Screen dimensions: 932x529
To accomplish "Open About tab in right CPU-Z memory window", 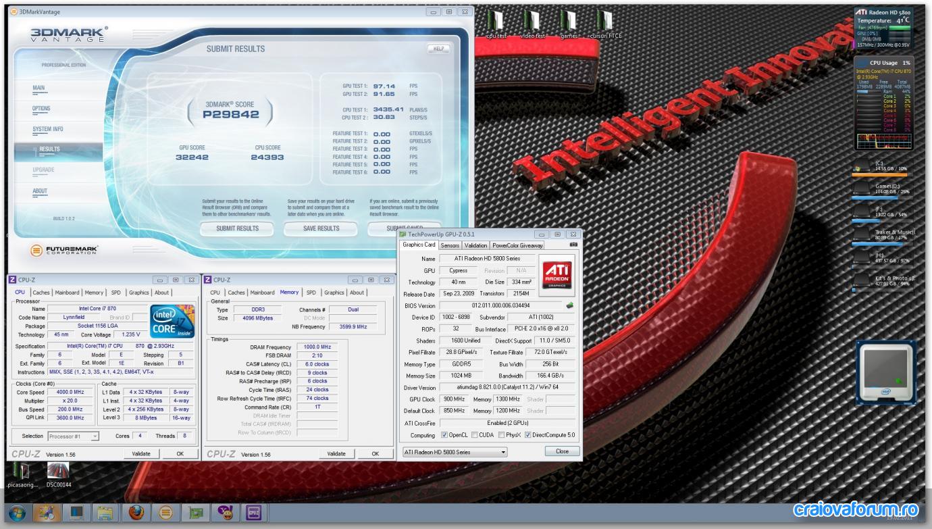I will click(357, 293).
